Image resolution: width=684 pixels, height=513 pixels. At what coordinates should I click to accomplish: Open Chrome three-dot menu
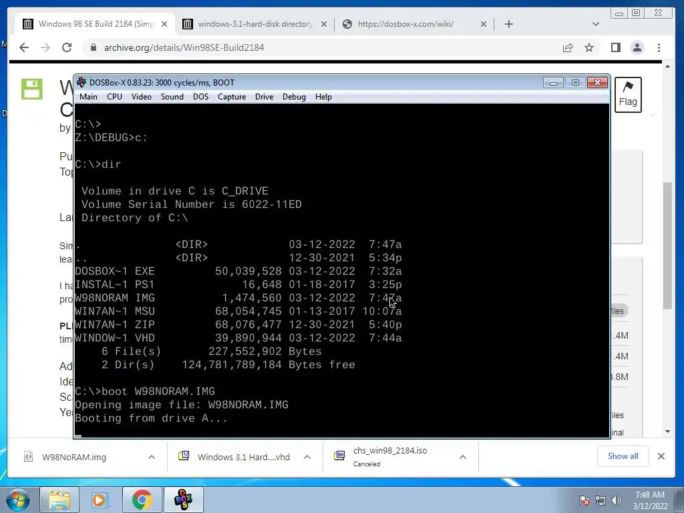[659, 47]
